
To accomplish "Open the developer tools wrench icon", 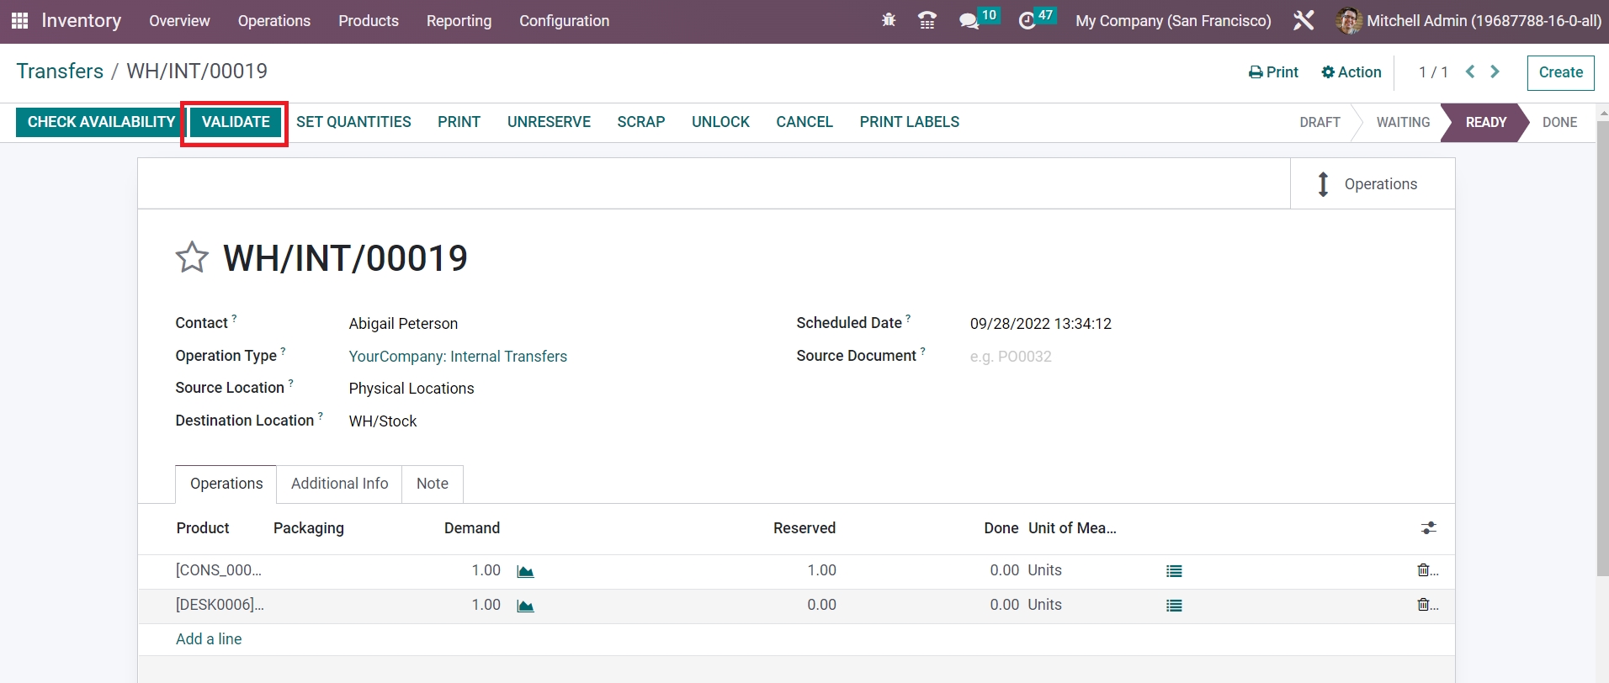I will [1304, 20].
